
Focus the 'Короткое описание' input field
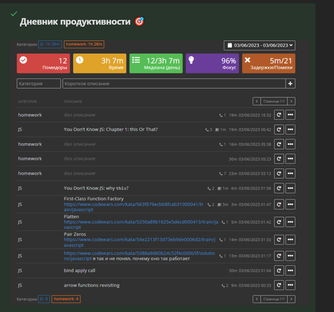click(x=174, y=84)
